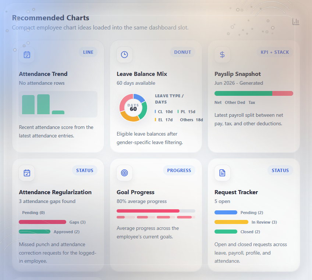312x280 pixels.
Task: Open the Attendance Regularization card title
Action: 55,192
